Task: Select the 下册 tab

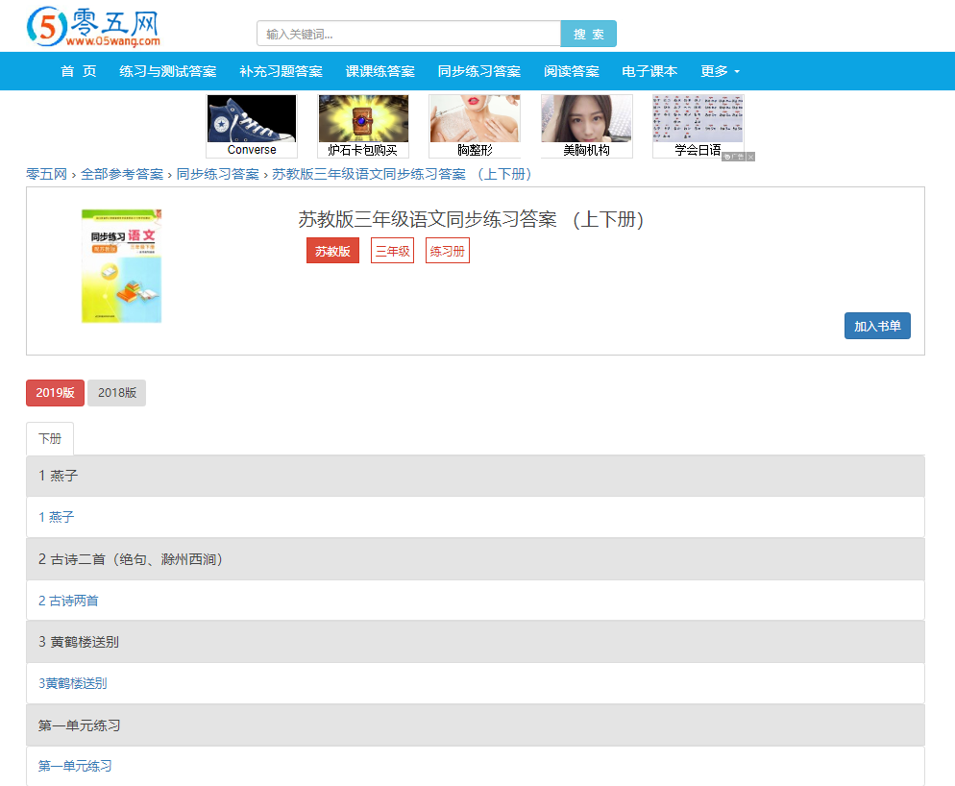Action: click(x=50, y=439)
